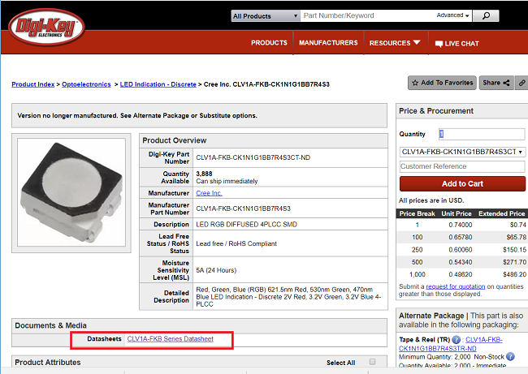
Task: Click the link icon beside Share
Action: tap(522, 83)
